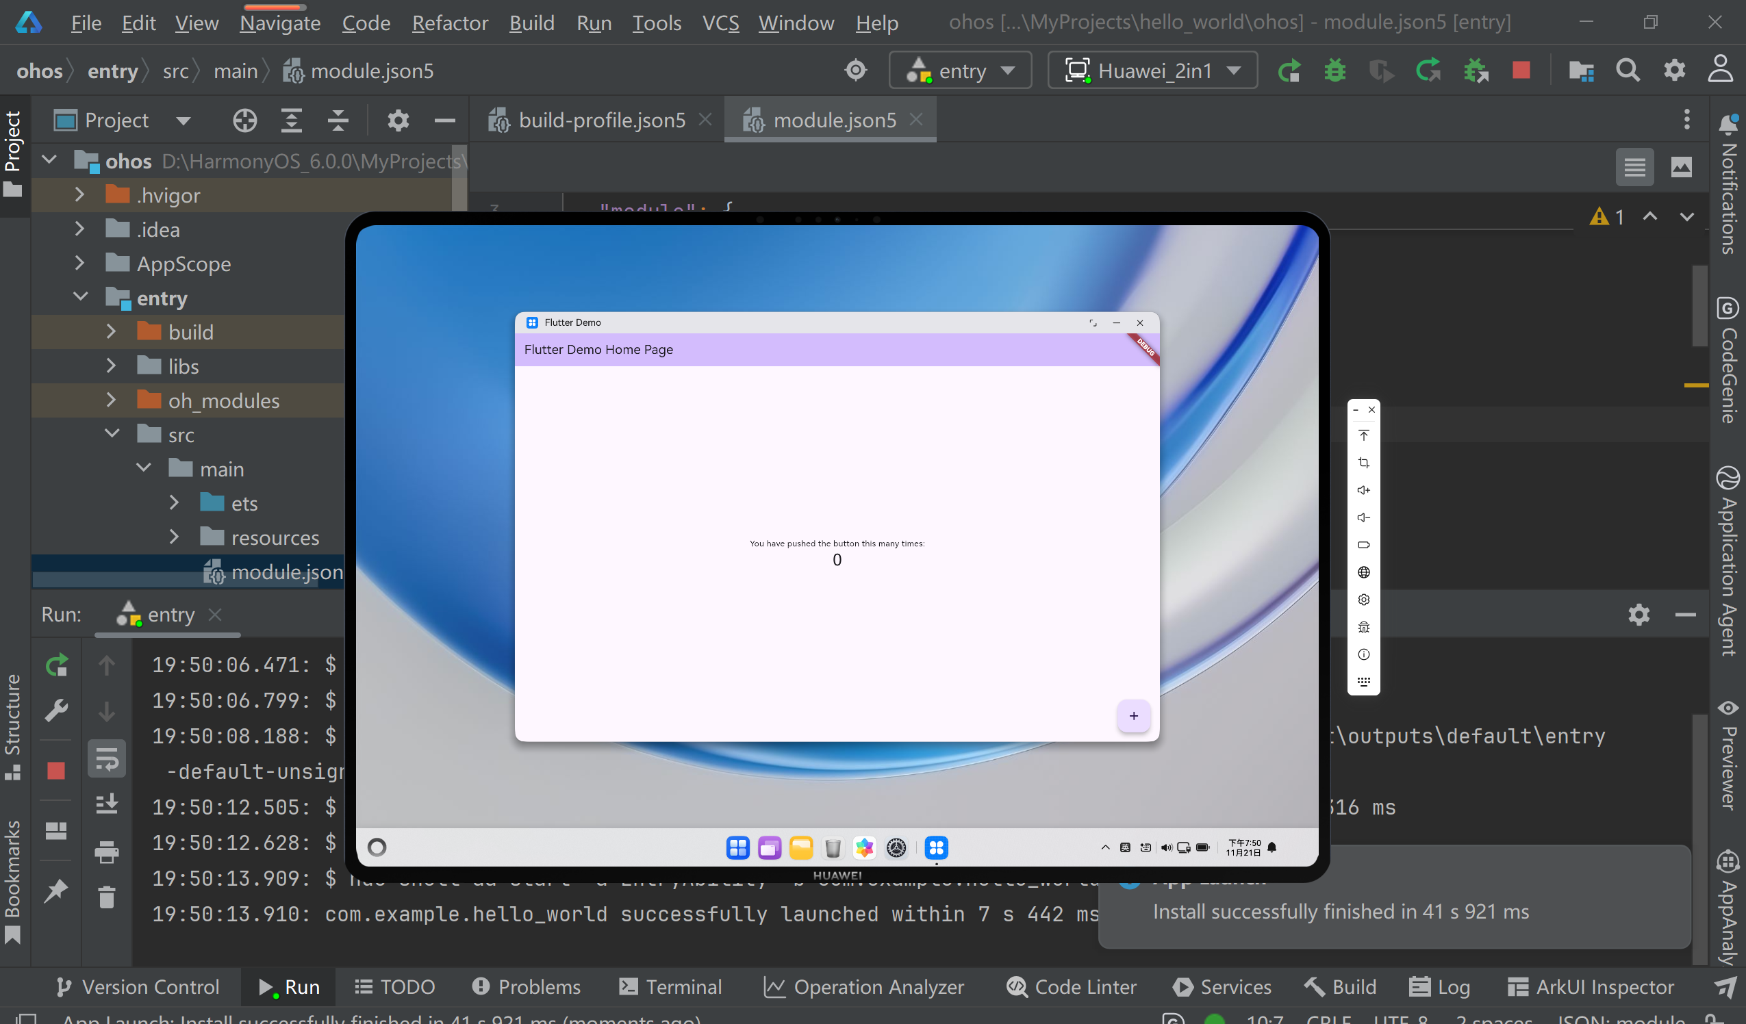Open the Huawei_2in1 device dropdown
The image size is (1746, 1024).
pos(1153,71)
